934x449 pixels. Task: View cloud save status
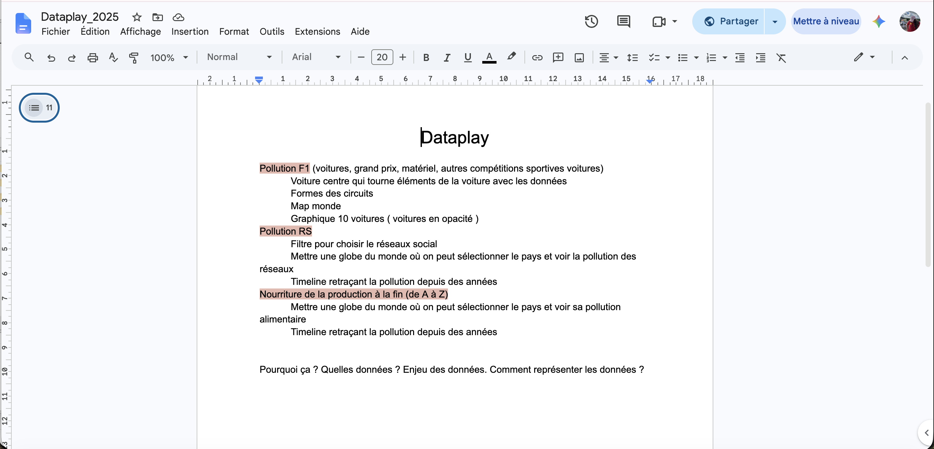pyautogui.click(x=178, y=17)
